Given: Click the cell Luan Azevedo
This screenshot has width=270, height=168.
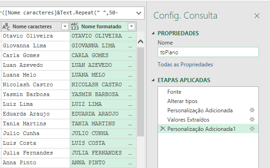Looking at the screenshot, I should 35,65.
